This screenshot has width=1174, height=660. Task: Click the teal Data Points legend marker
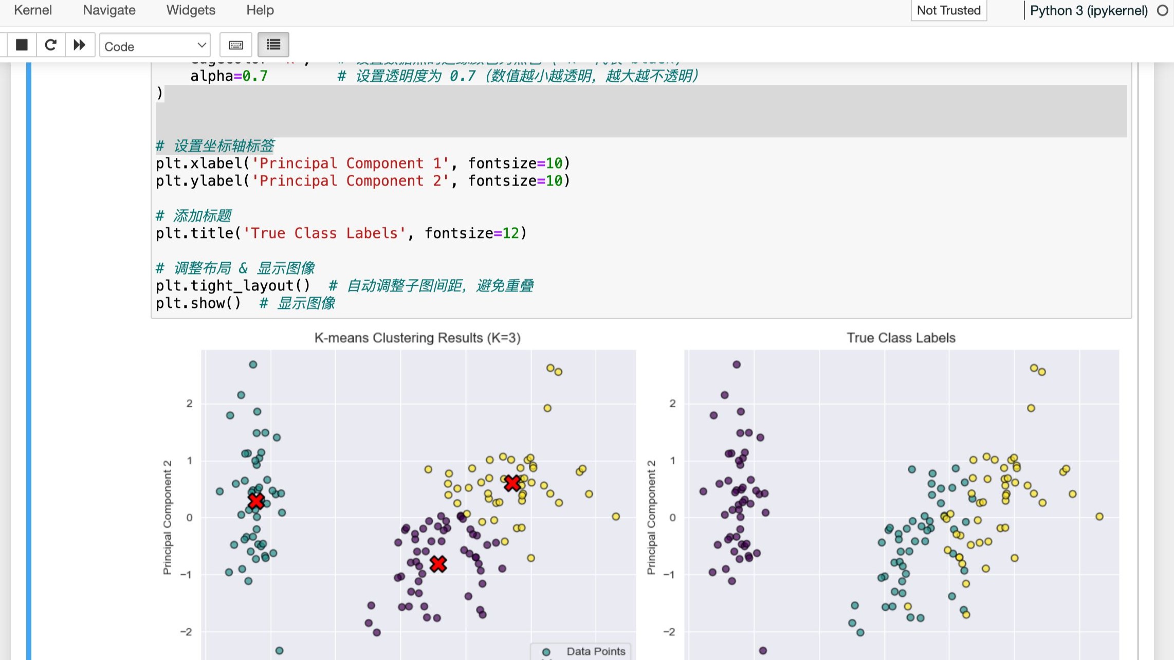(x=546, y=652)
